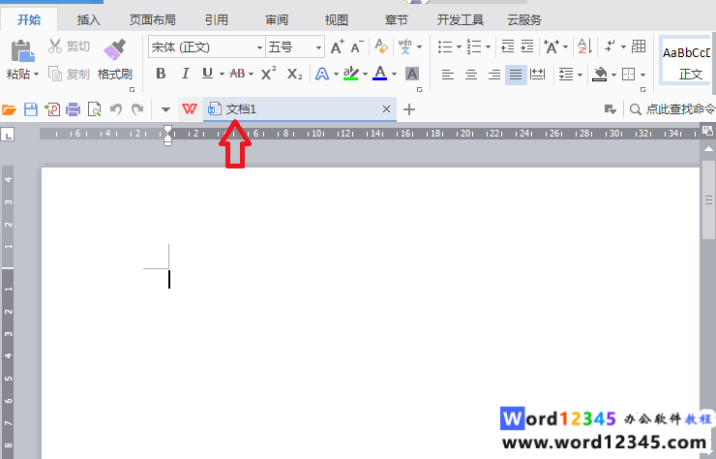Save document with the floppy disk icon
Viewport: 716px width, 459px height.
tap(31, 109)
